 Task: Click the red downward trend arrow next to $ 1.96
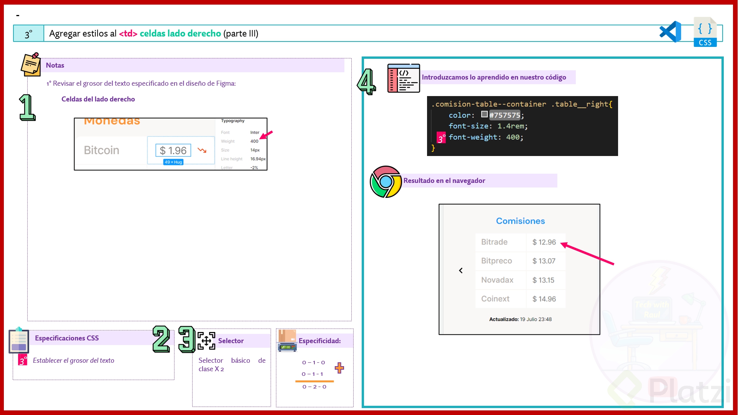(x=202, y=150)
